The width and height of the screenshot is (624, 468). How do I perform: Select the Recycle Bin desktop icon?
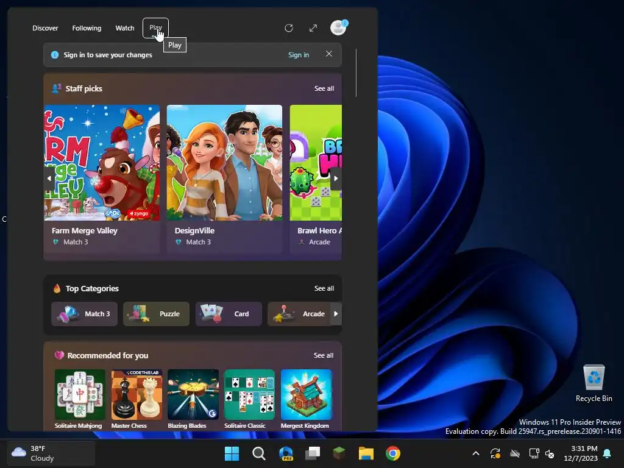[594, 384]
